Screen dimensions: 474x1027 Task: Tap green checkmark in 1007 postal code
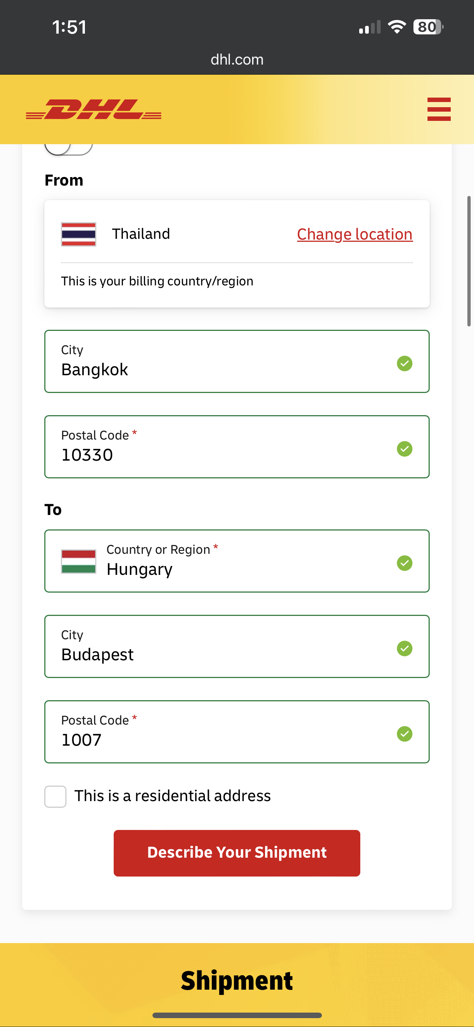pos(404,733)
